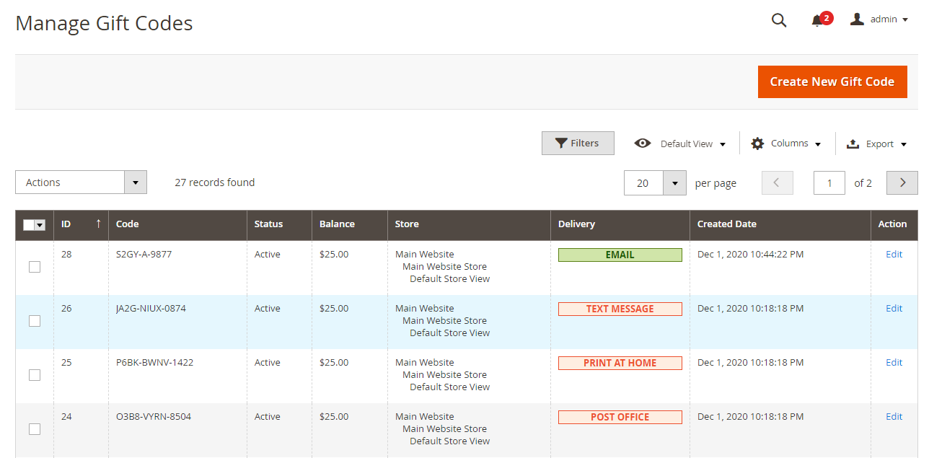Click the search magnifier icon

779,20
